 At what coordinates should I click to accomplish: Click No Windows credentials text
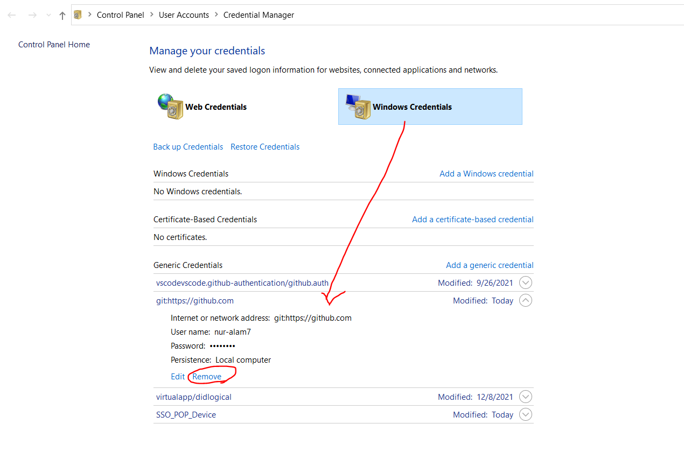coord(198,192)
